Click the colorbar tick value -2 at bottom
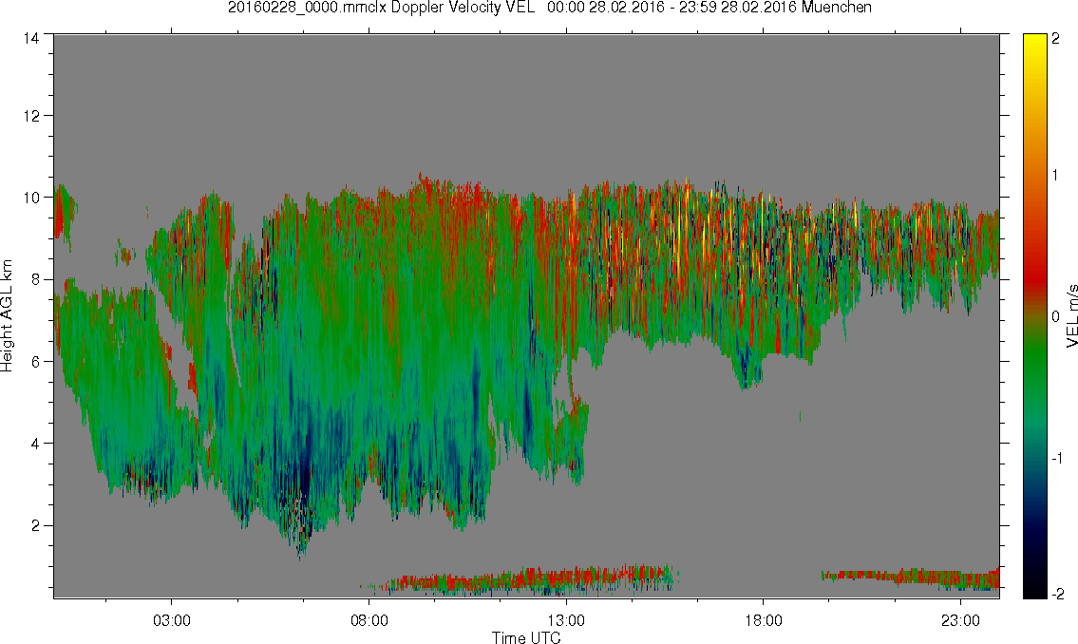1078x644 pixels. [x=1057, y=593]
